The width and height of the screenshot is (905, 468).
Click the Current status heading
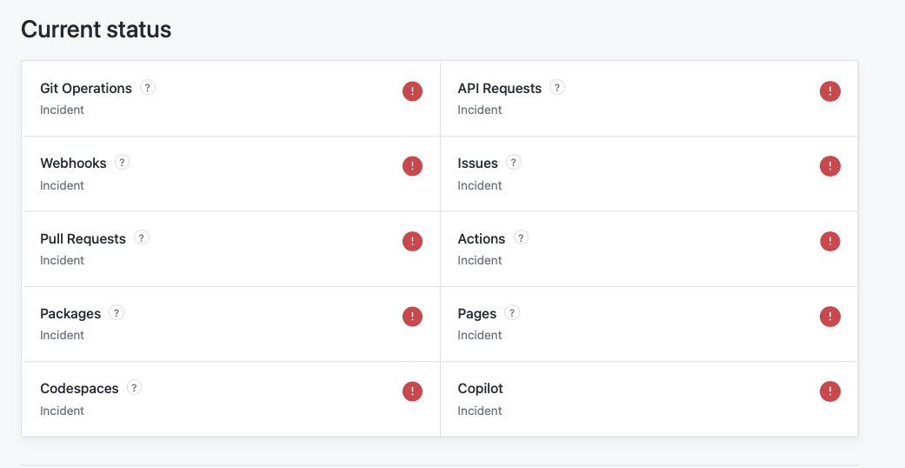(x=96, y=30)
